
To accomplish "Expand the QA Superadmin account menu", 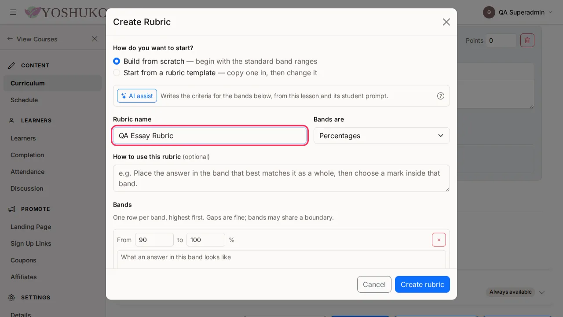I will click(x=550, y=12).
